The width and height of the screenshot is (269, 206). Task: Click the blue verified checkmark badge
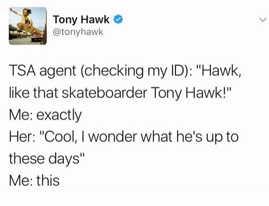(119, 19)
